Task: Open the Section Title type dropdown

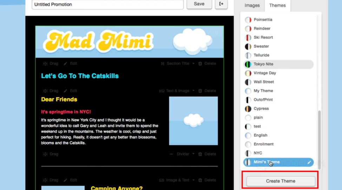Action: coord(178,63)
